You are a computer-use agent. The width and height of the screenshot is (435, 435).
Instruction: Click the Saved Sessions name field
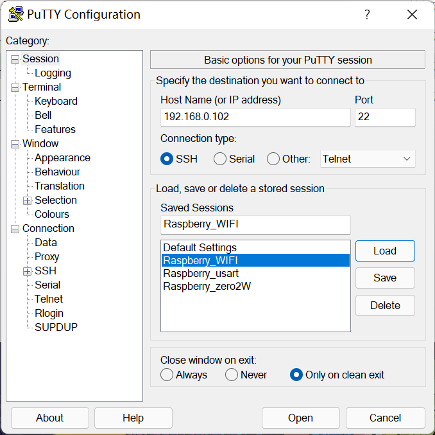255,225
